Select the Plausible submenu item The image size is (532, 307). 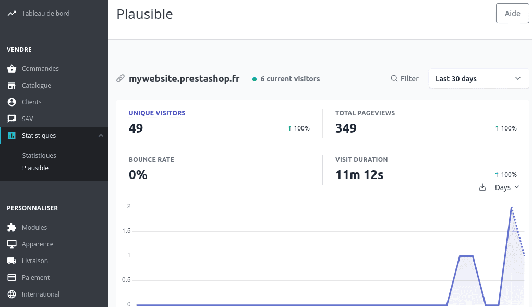click(35, 168)
